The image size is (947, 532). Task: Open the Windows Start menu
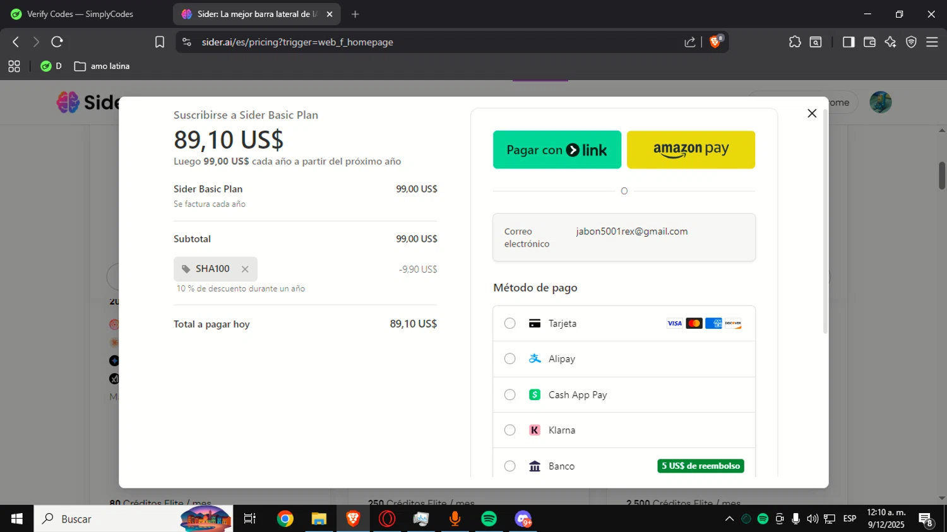(17, 519)
